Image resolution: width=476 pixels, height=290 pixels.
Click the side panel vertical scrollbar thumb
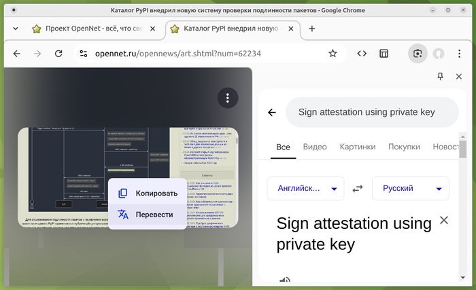tap(462, 149)
